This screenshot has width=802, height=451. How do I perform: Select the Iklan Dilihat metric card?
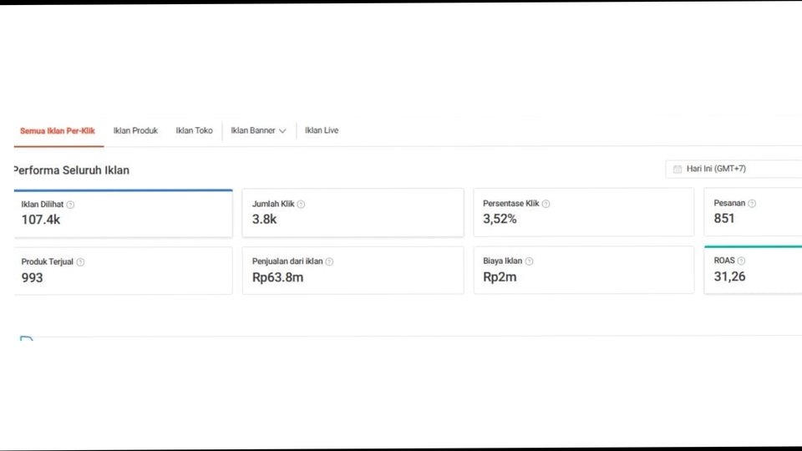click(x=123, y=214)
